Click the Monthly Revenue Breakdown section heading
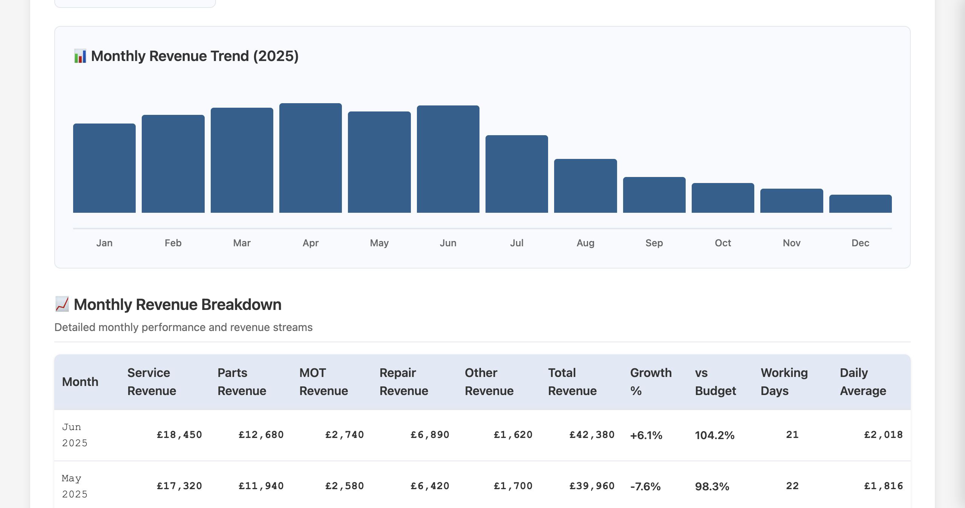The image size is (965, 508). [177, 304]
